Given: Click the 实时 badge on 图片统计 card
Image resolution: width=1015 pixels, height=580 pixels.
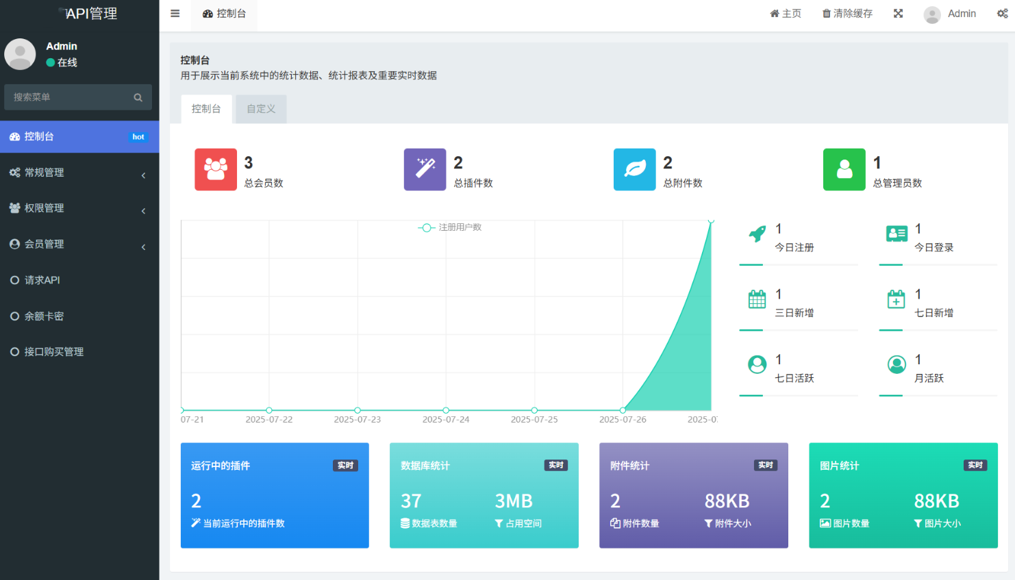Looking at the screenshot, I should [x=975, y=466].
